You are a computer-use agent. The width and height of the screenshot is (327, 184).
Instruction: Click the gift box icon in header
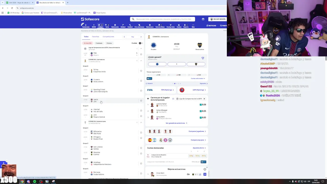point(203,19)
